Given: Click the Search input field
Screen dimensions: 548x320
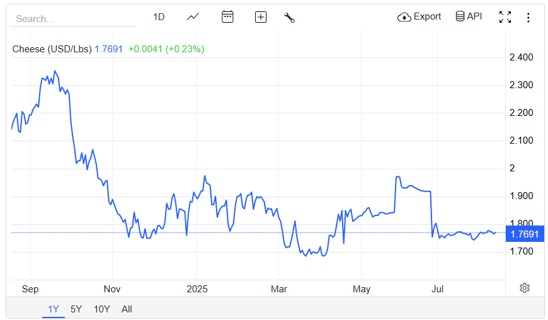Looking at the screenshot, I should coord(73,18).
